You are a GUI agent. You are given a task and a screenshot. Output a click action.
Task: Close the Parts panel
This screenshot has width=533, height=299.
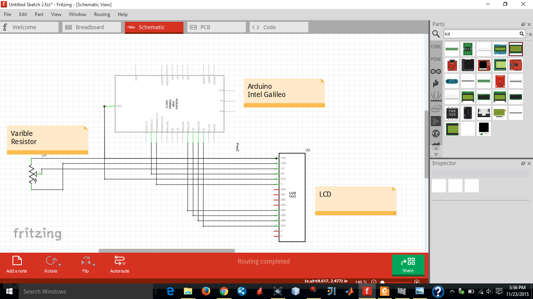coord(529,24)
